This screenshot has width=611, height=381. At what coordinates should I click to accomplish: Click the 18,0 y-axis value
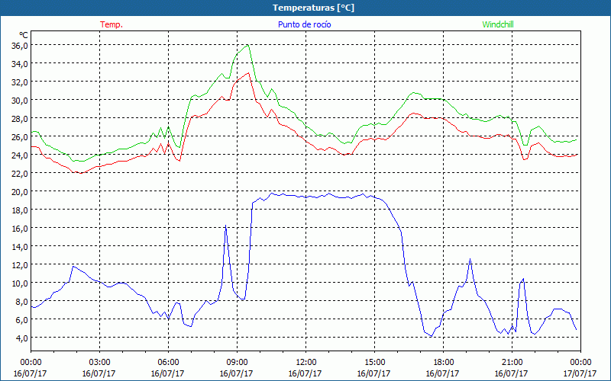coord(20,210)
